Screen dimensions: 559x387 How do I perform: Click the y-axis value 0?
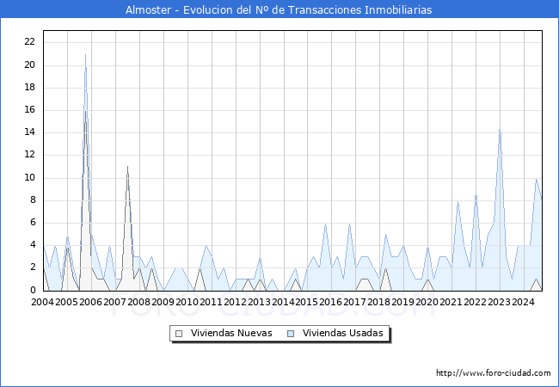(34, 291)
